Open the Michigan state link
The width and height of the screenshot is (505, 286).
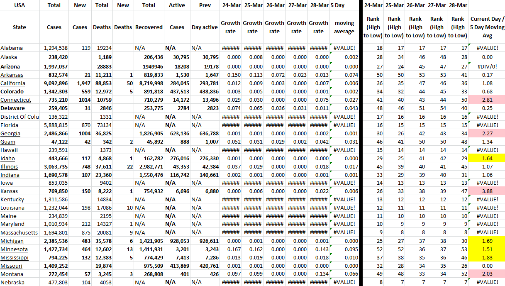point(12,241)
